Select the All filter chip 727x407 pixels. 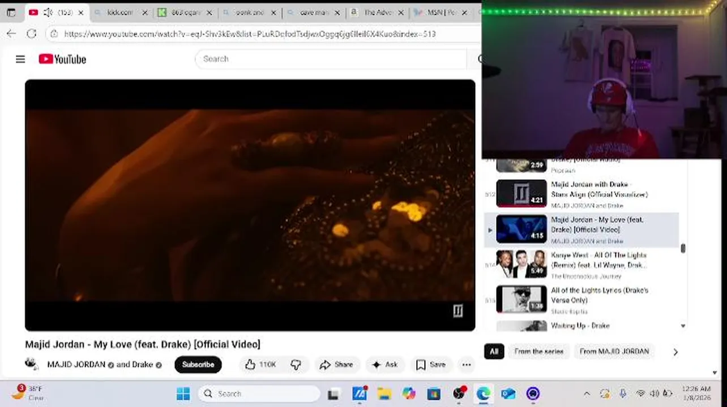494,352
